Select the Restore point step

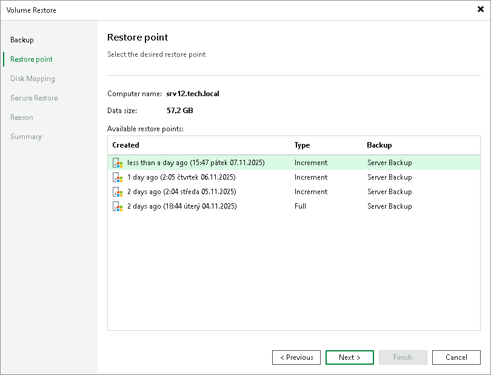click(x=31, y=59)
